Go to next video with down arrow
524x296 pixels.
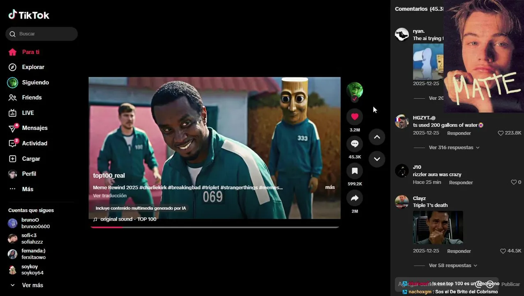click(x=377, y=159)
